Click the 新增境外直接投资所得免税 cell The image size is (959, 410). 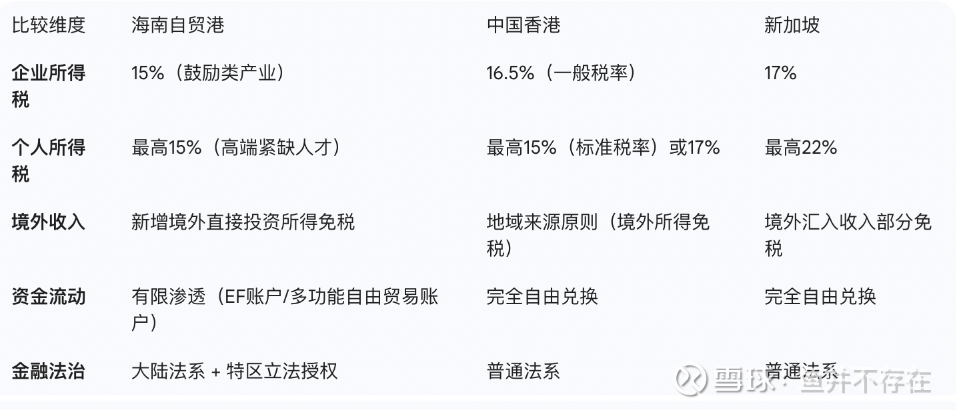pos(243,222)
